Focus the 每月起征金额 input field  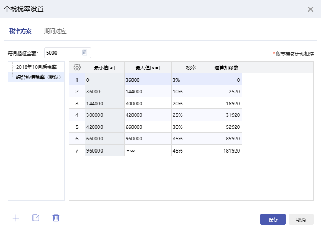tap(62, 52)
